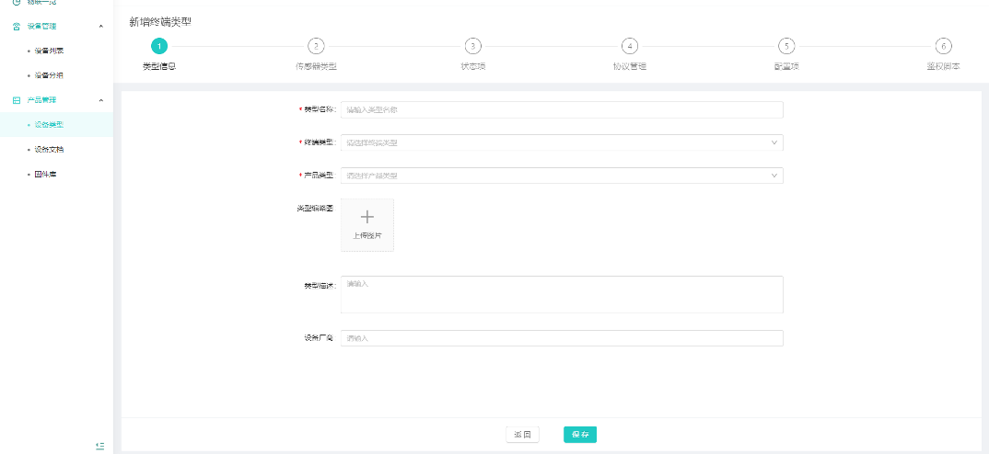Open 设备列表 in the sidebar

tap(49, 51)
